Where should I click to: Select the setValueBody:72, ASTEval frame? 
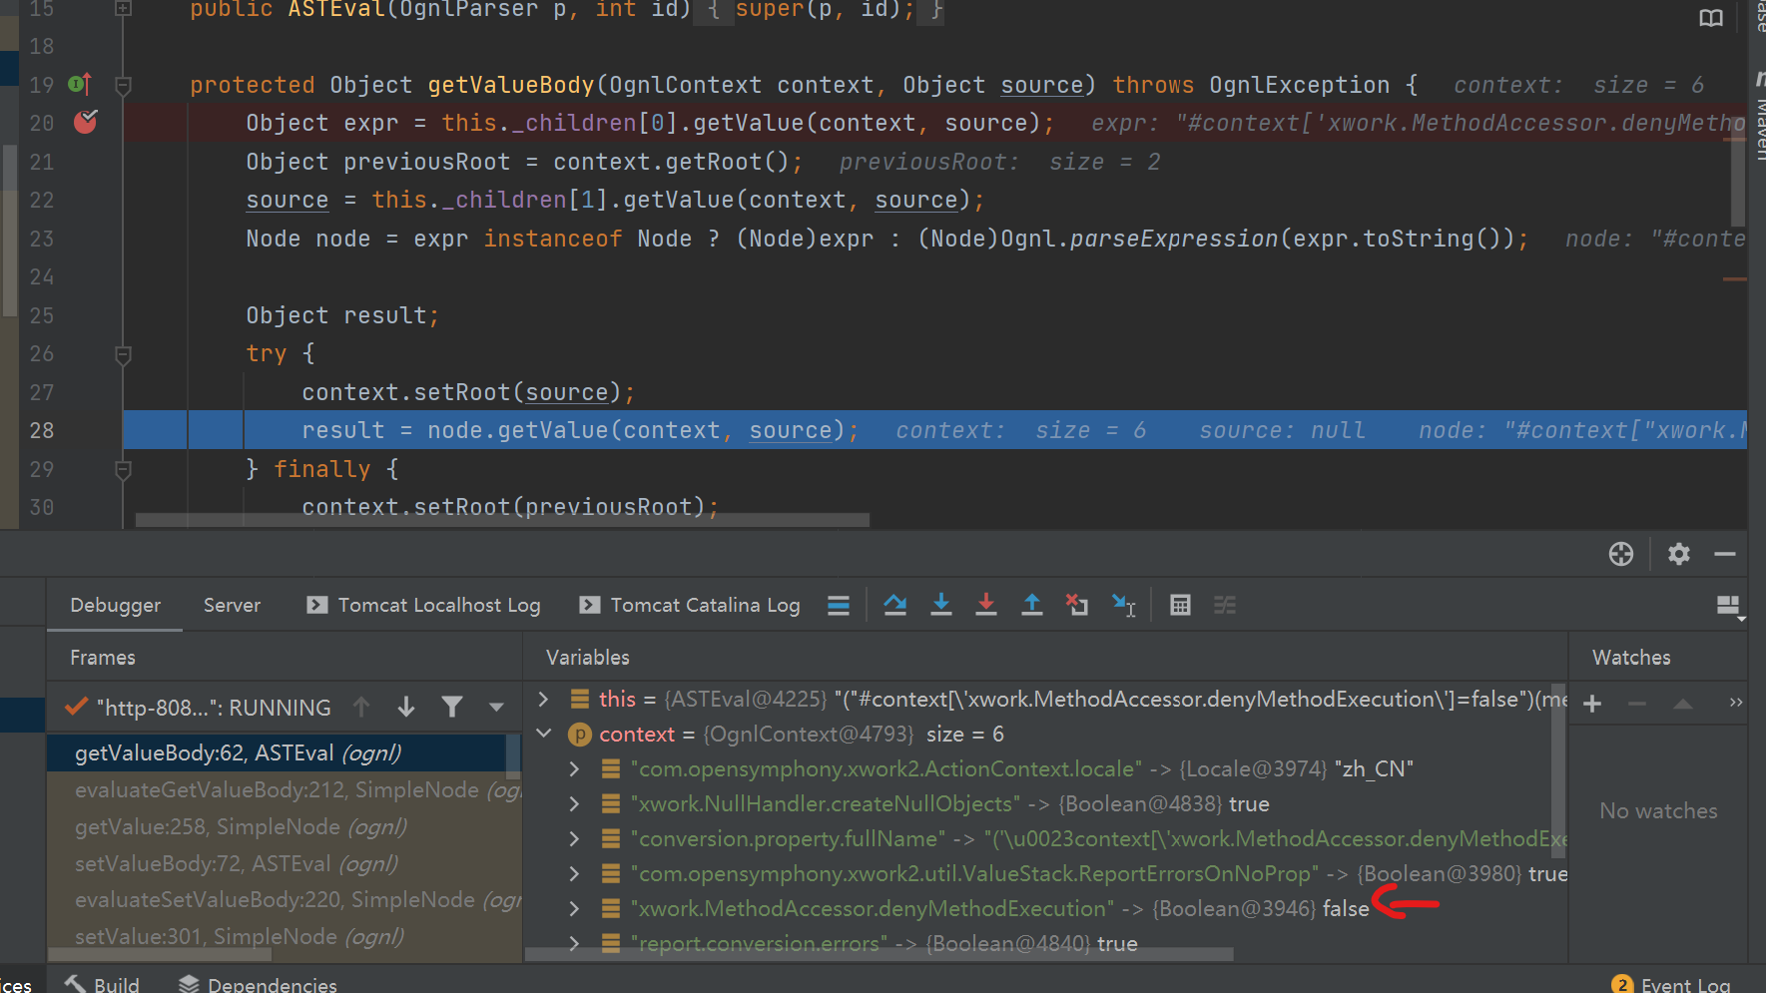285,863
